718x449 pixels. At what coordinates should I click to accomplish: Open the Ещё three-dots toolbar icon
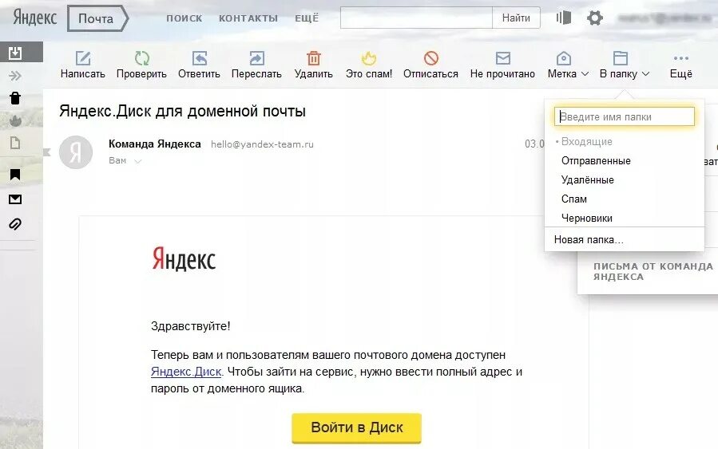pyautogui.click(x=681, y=58)
